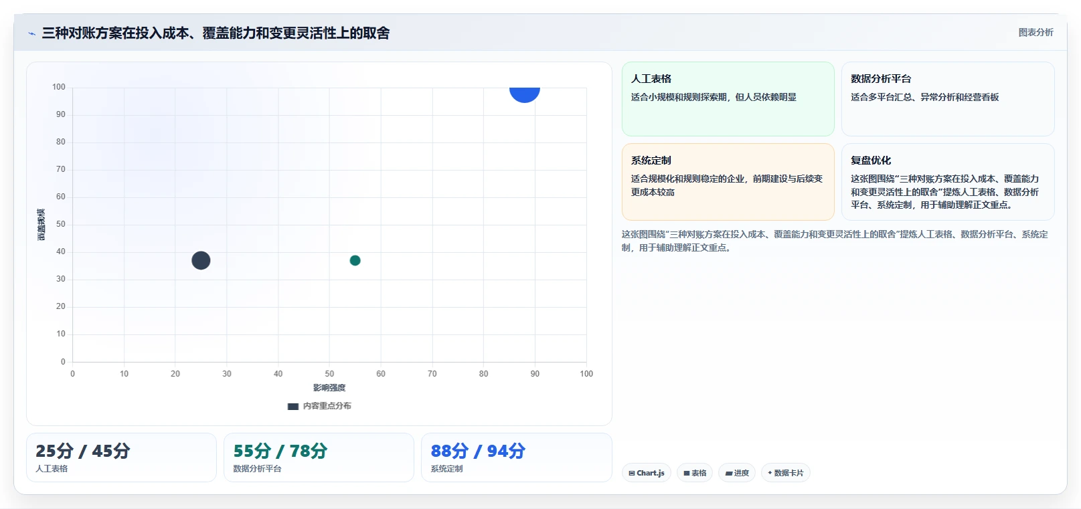Click the y-axis tick label 40
1081x509 pixels.
coord(61,251)
